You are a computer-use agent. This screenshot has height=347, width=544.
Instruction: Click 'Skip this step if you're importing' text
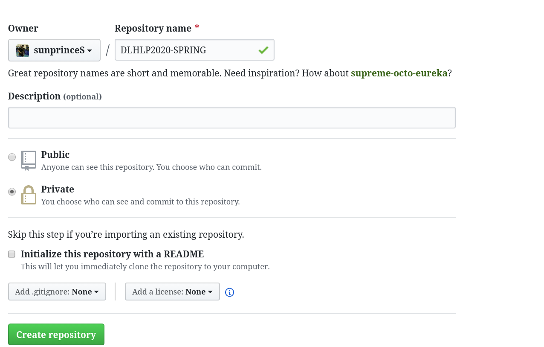[126, 234]
